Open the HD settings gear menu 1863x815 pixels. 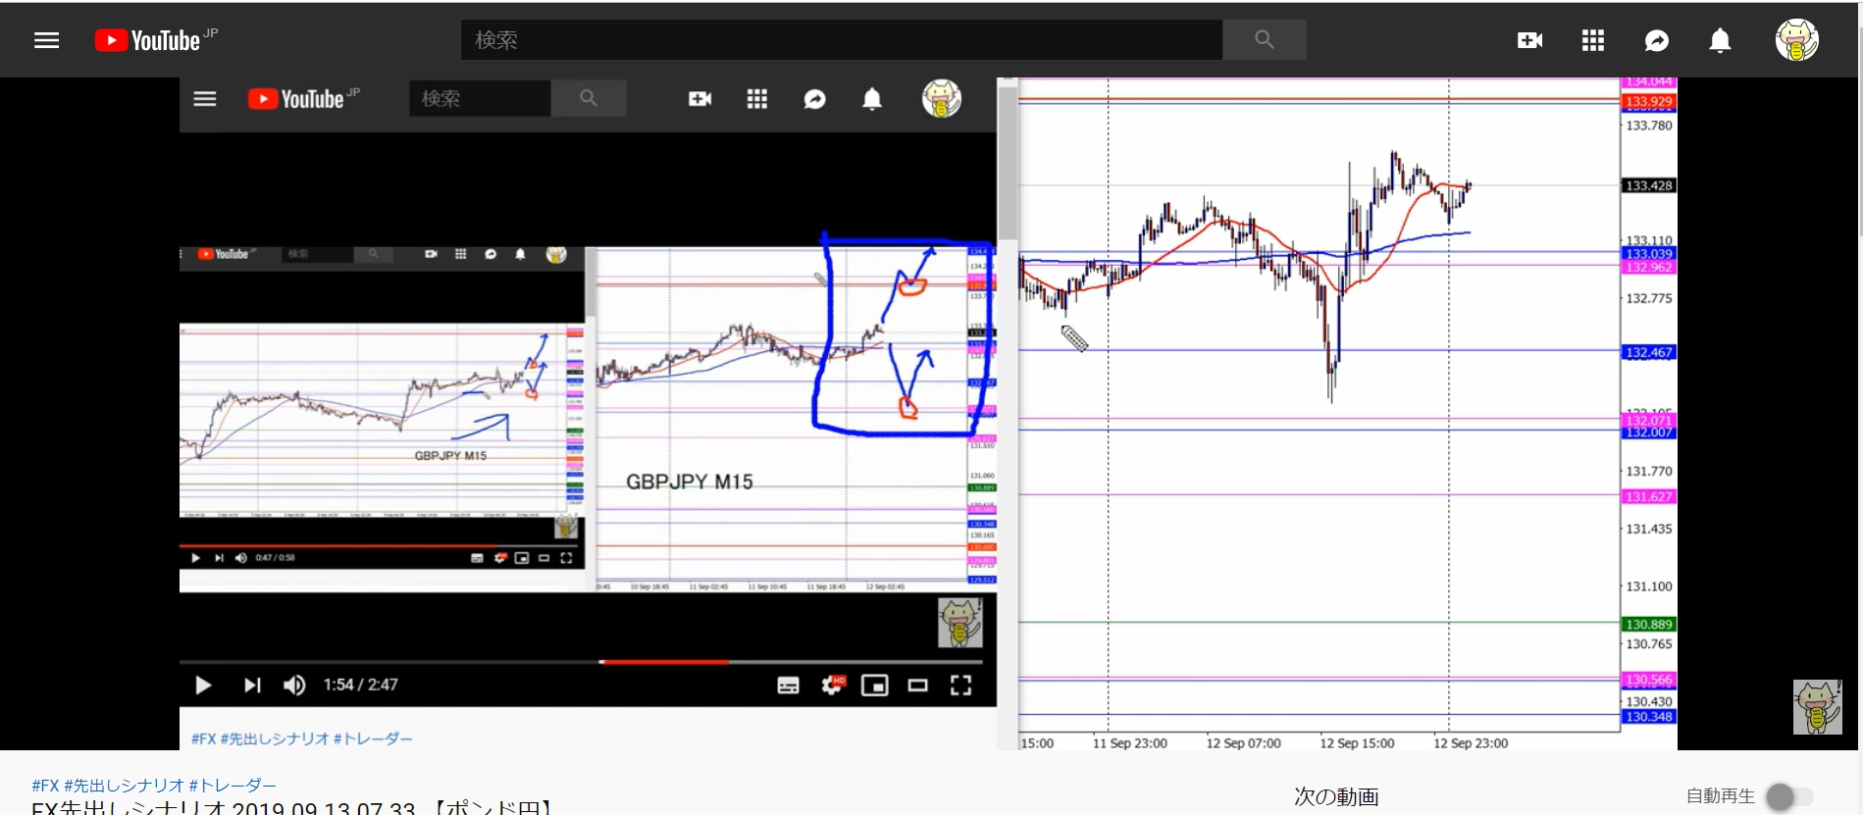[x=832, y=686]
